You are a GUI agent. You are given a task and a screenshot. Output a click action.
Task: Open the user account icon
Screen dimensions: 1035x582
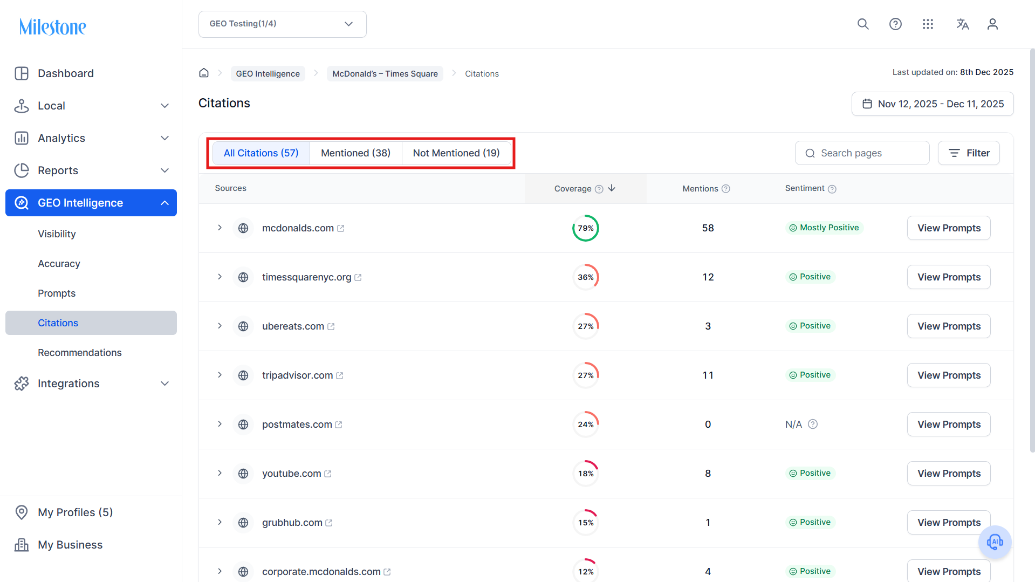point(992,24)
